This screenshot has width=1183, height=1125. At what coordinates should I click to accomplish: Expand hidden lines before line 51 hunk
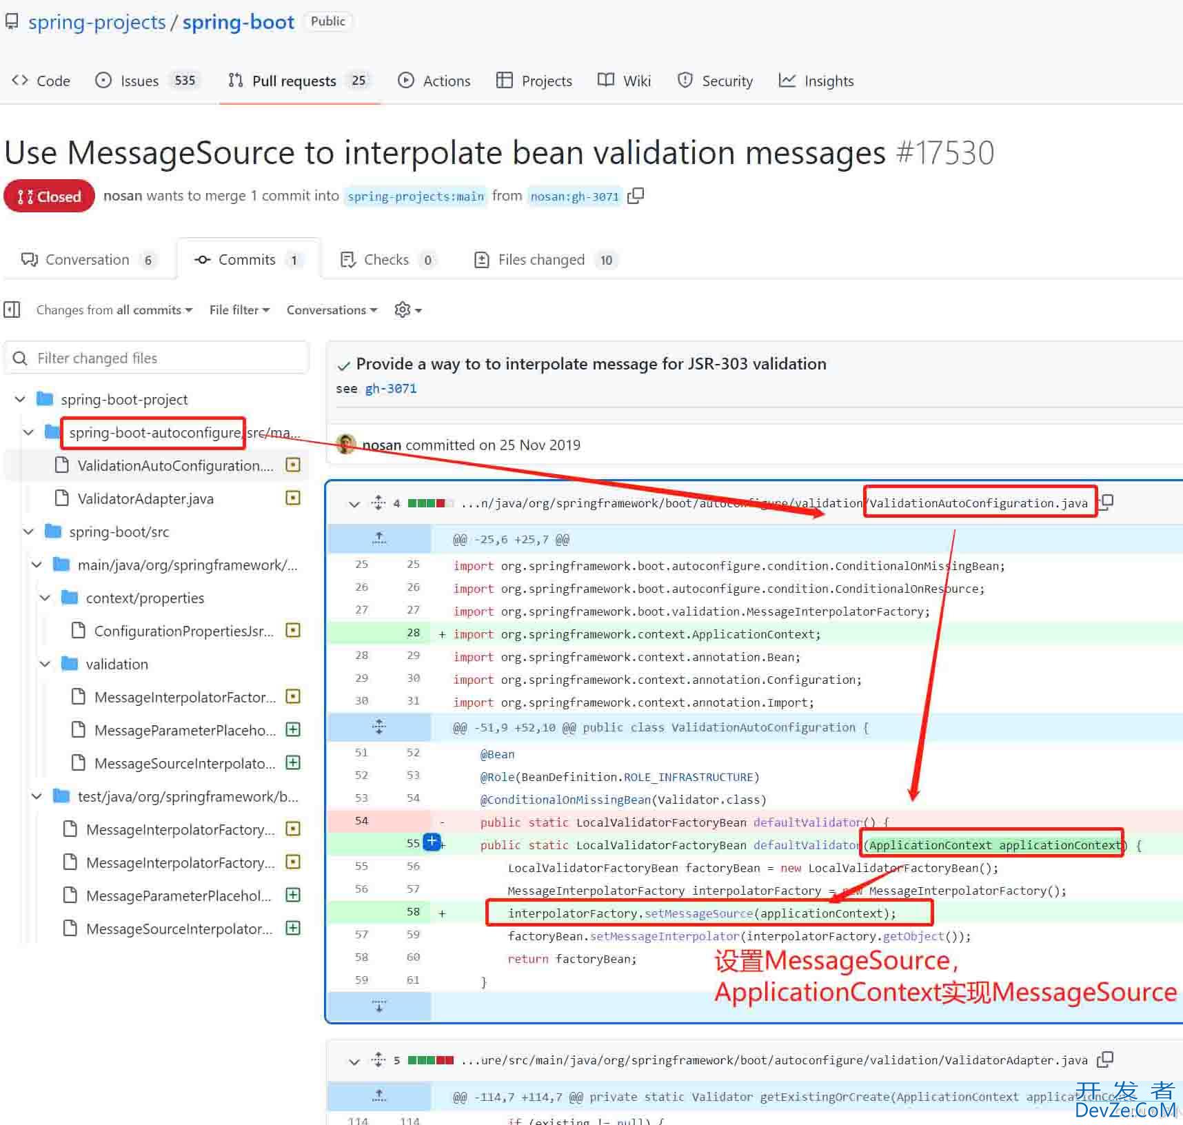[379, 727]
